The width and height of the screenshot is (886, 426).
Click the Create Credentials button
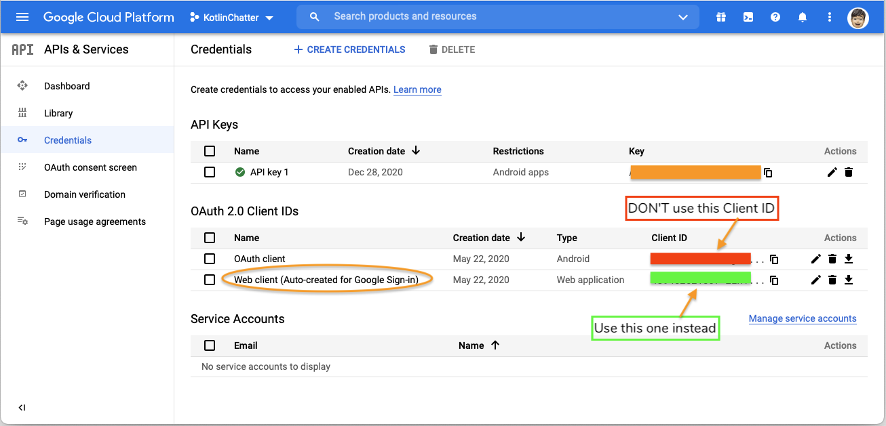[349, 49]
